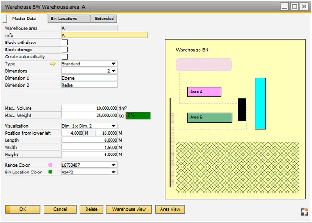The height and width of the screenshot is (223, 312).
Task: Click the Warehouse BN label in the map
Action: (192, 50)
